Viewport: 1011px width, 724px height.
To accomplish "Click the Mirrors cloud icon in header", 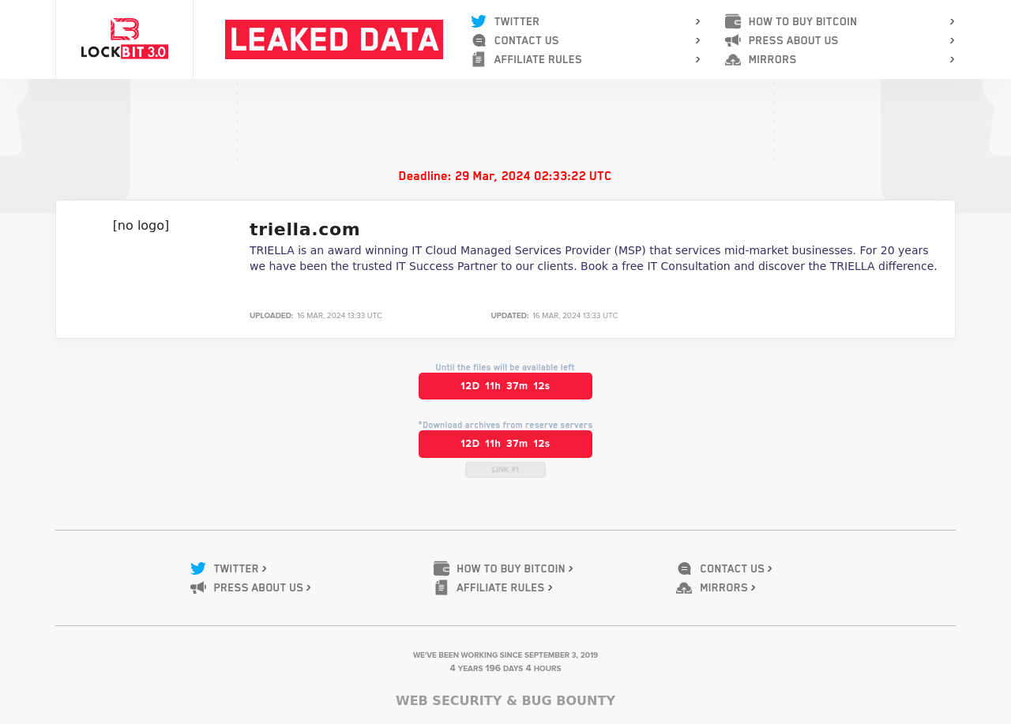I will point(733,59).
